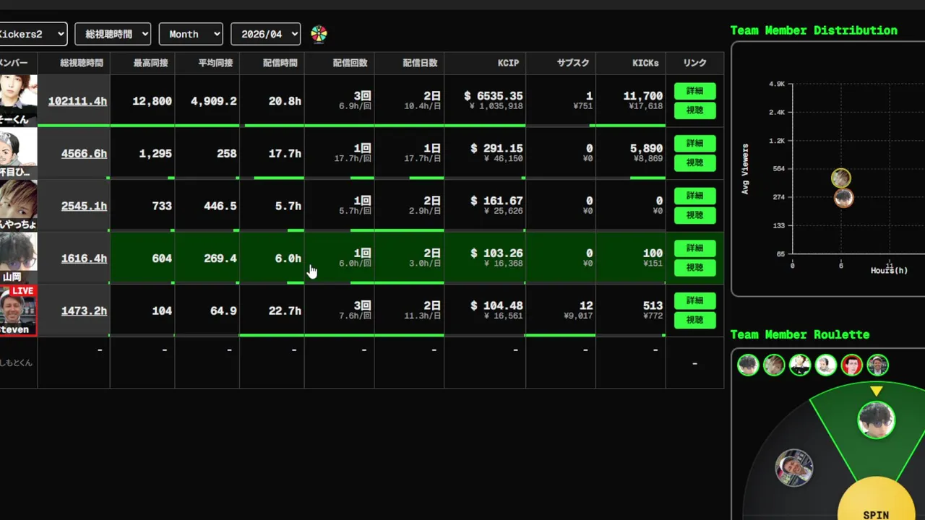Click 詳細 button in the 2545.1h row
The image size is (925, 520).
[694, 196]
